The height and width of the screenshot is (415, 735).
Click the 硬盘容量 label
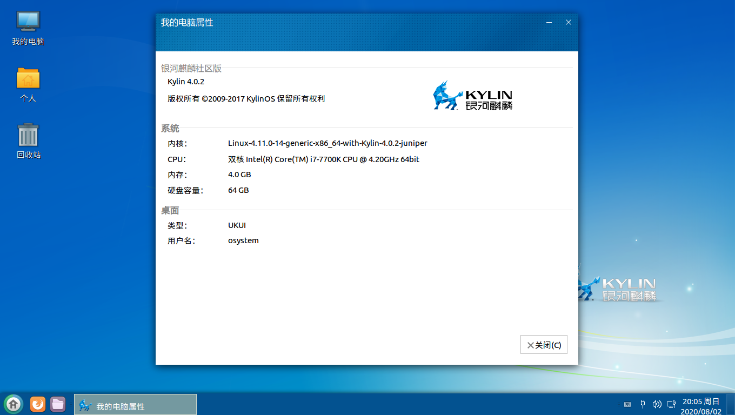pos(185,191)
